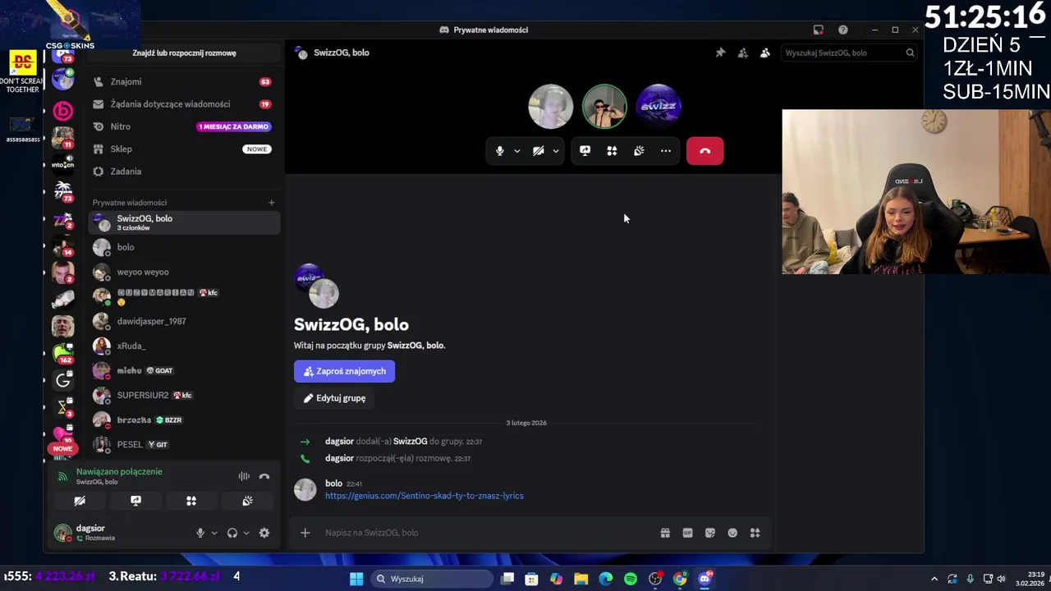Open pinned messages icon in header
This screenshot has height=591, width=1051.
[720, 53]
